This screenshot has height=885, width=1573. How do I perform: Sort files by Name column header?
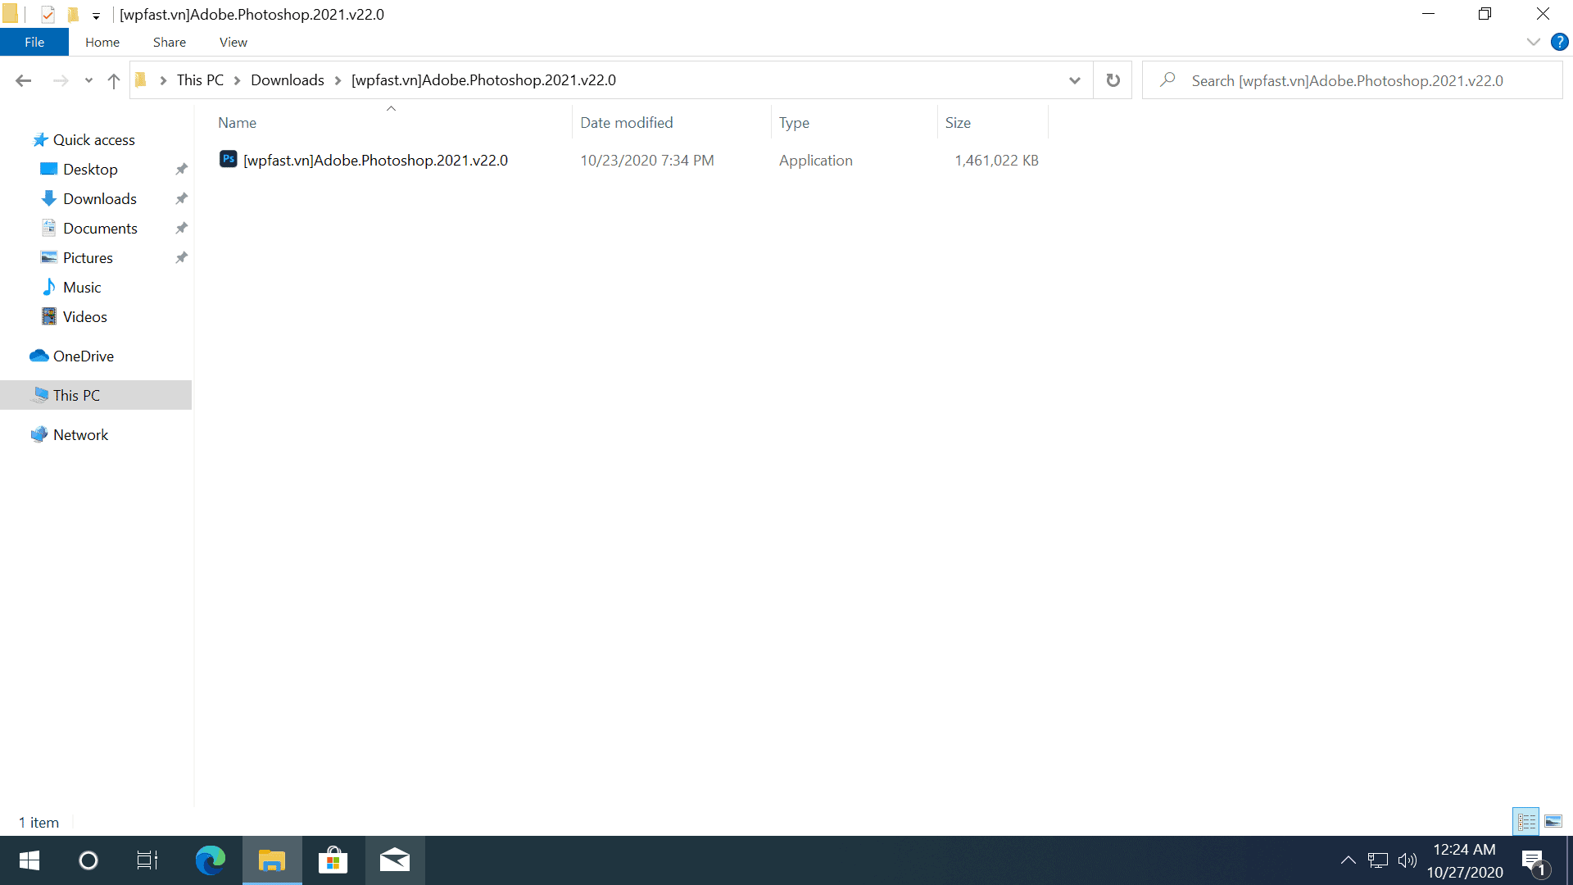point(391,123)
